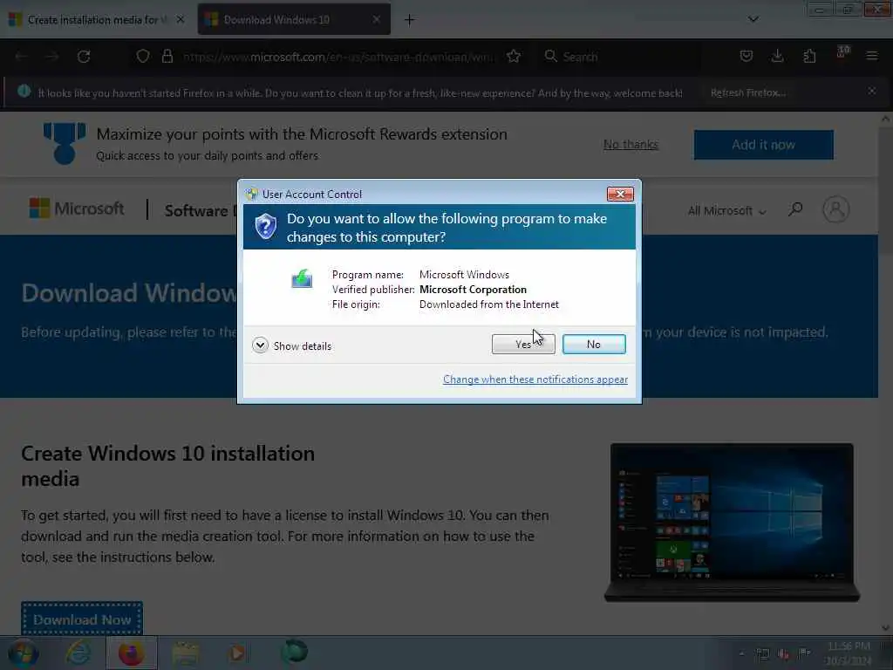Launch Internet Explorer from the taskbar

point(78,653)
